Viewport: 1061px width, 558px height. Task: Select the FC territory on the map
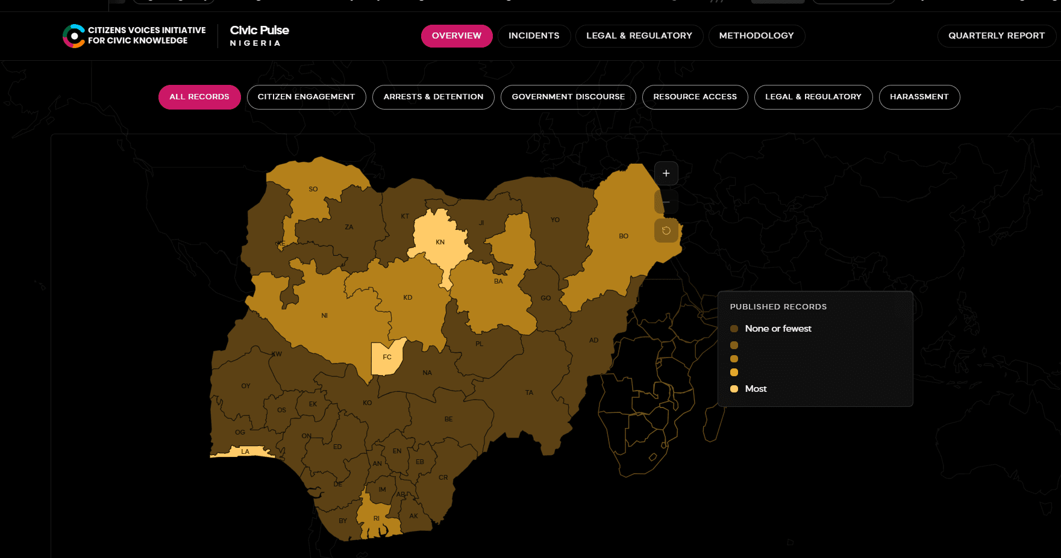(x=387, y=357)
